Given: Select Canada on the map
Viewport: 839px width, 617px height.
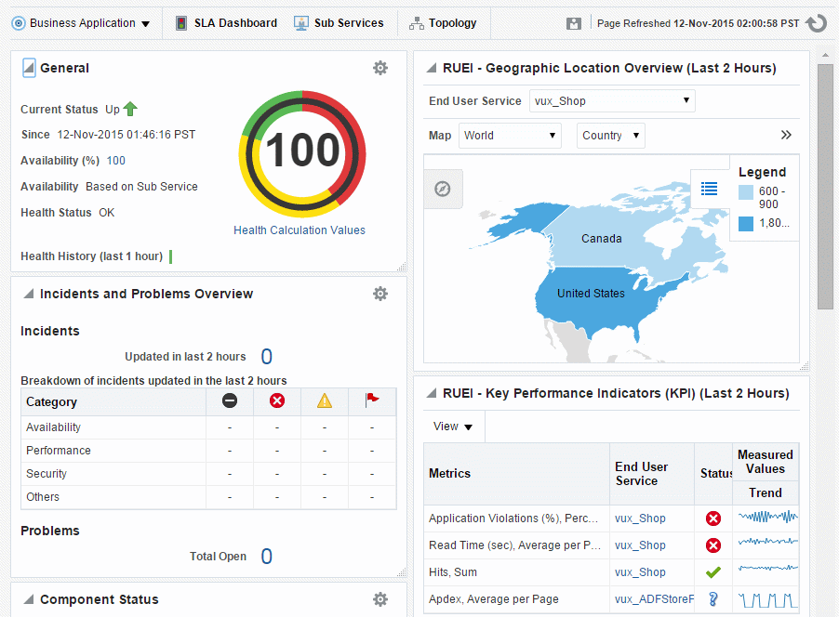Looking at the screenshot, I should (602, 239).
